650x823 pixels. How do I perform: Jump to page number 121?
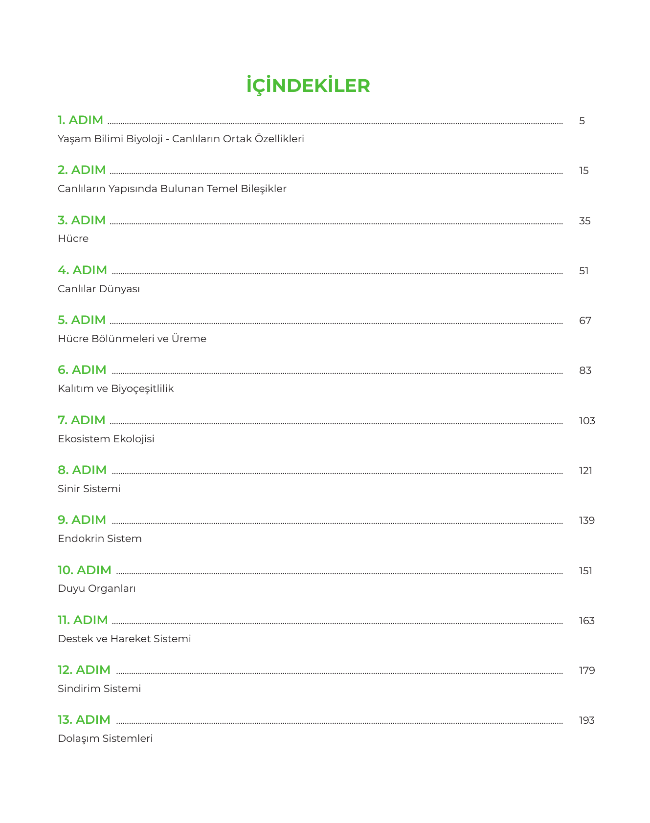coord(585,471)
